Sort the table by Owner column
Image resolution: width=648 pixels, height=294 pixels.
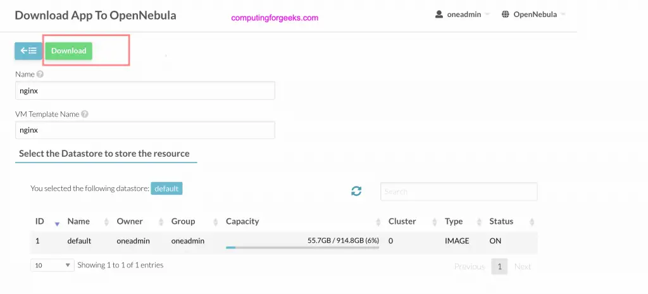point(140,221)
